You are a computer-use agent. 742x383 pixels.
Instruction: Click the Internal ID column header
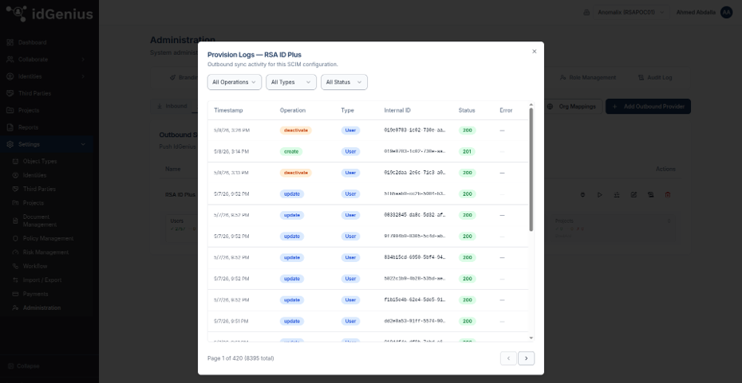(397, 111)
